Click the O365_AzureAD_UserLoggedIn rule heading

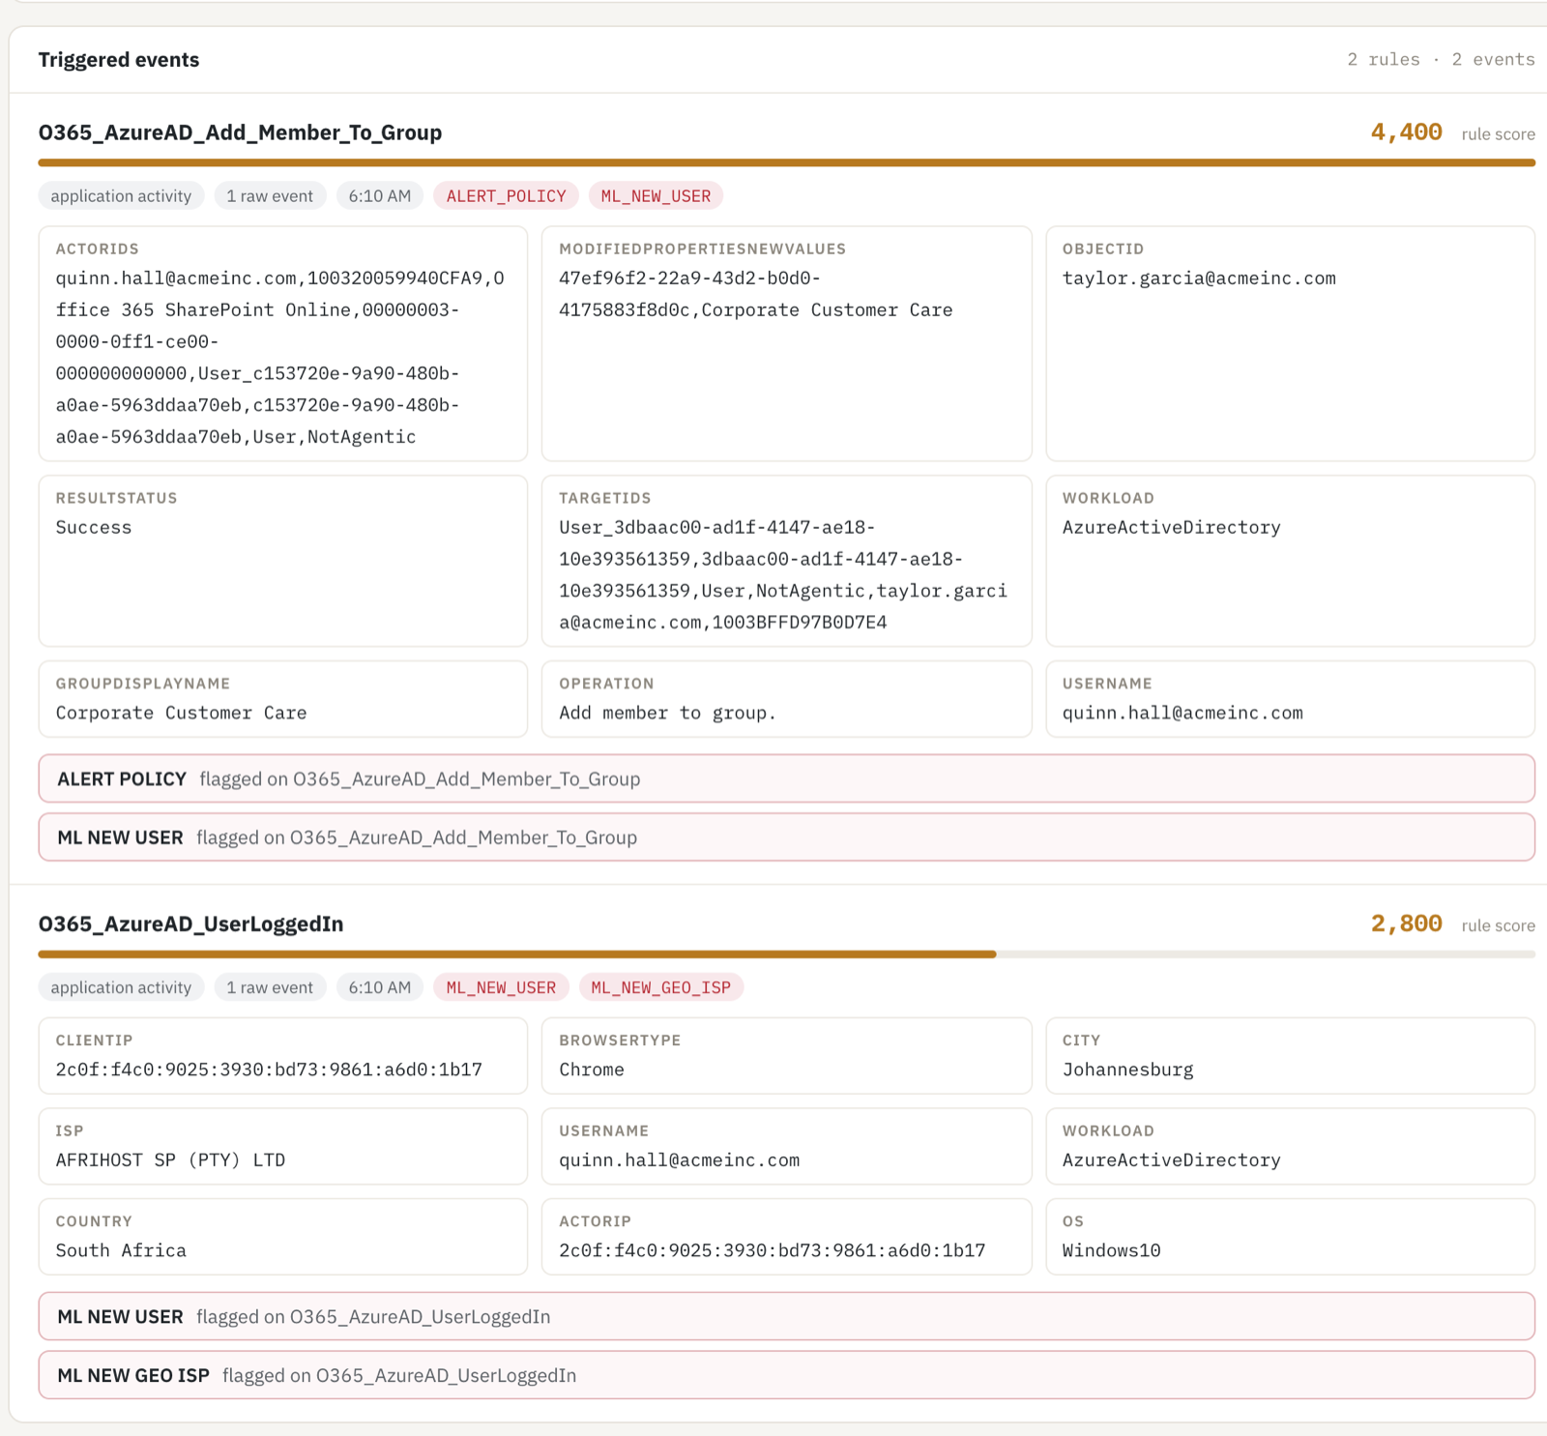pos(190,923)
